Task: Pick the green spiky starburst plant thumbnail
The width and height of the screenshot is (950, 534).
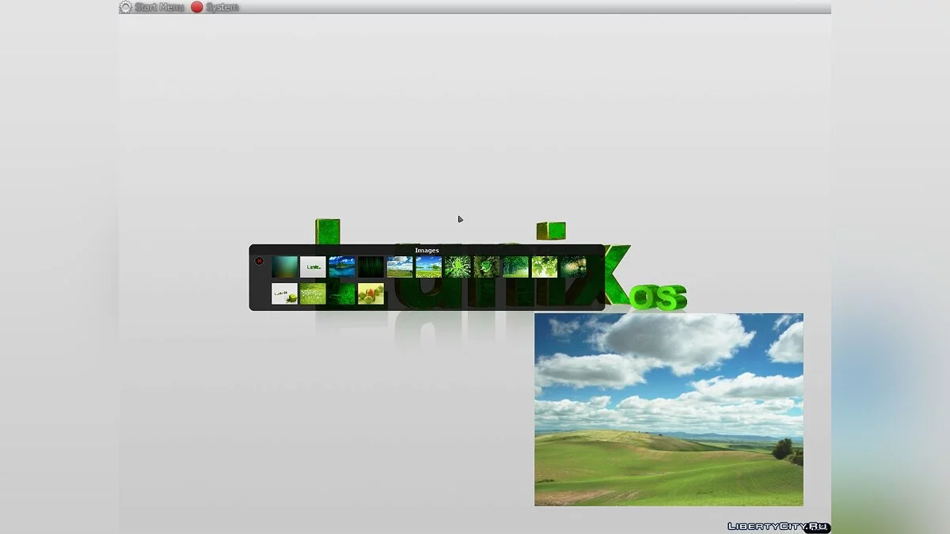Action: coord(458,267)
